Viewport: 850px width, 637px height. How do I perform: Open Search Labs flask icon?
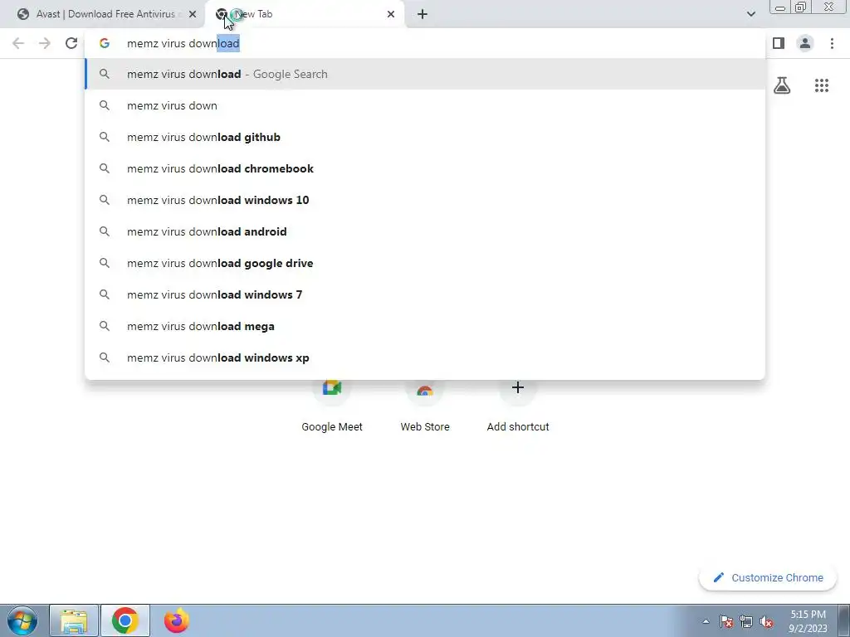[x=782, y=85]
